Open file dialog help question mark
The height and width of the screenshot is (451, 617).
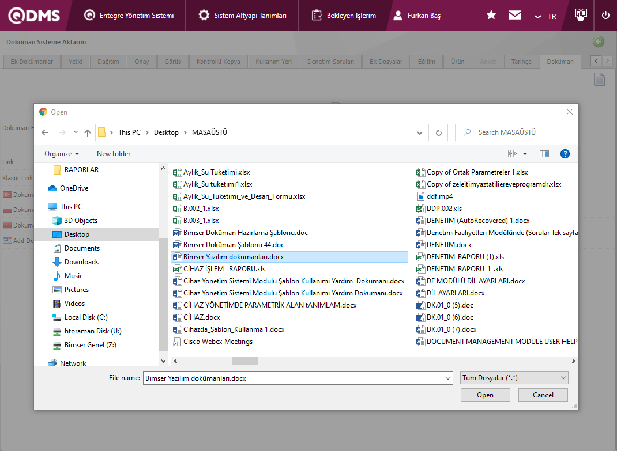pos(565,154)
